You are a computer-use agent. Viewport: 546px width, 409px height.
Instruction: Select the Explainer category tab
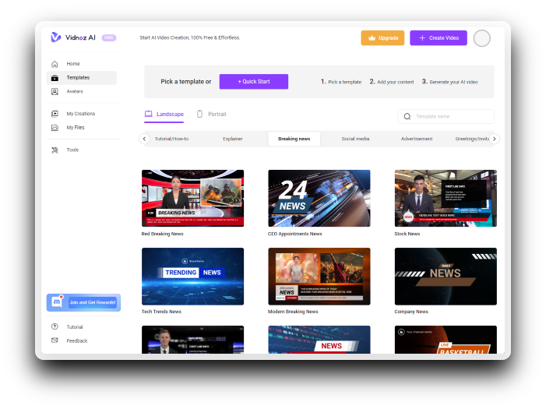(x=233, y=139)
